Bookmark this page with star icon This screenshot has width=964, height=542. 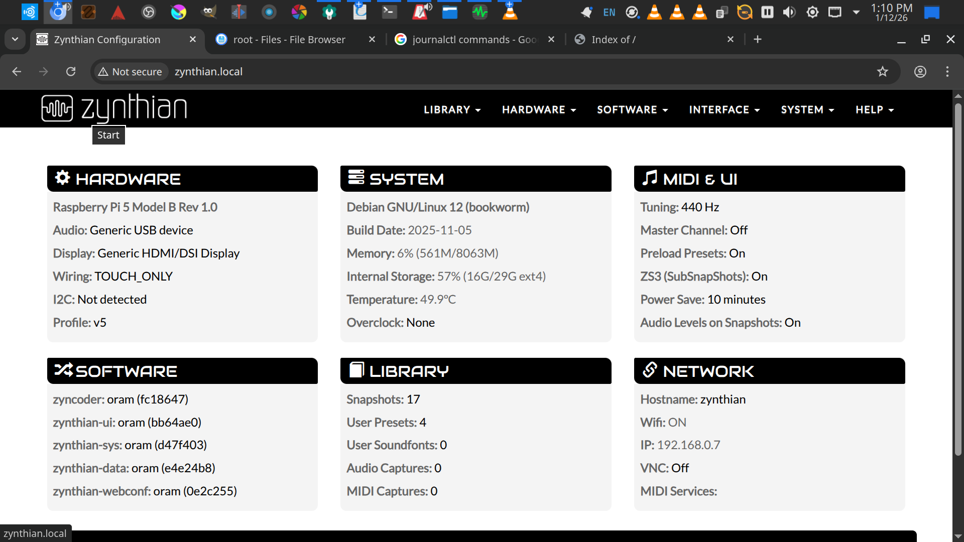[882, 72]
